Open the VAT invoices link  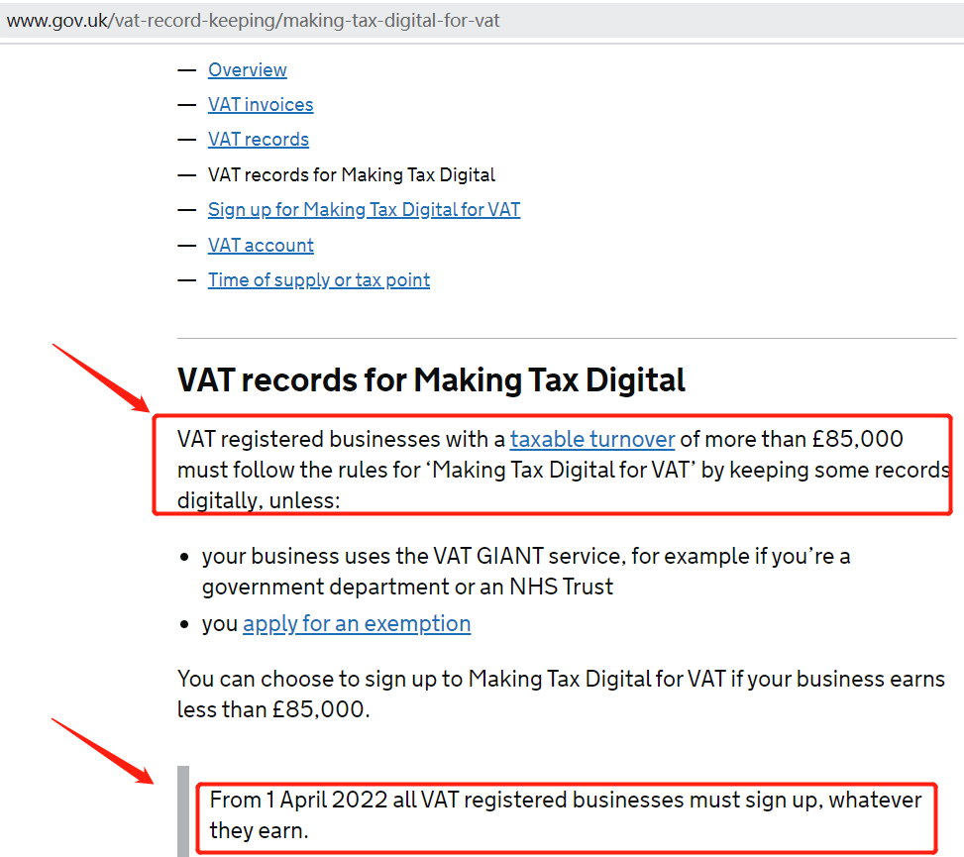click(x=261, y=104)
